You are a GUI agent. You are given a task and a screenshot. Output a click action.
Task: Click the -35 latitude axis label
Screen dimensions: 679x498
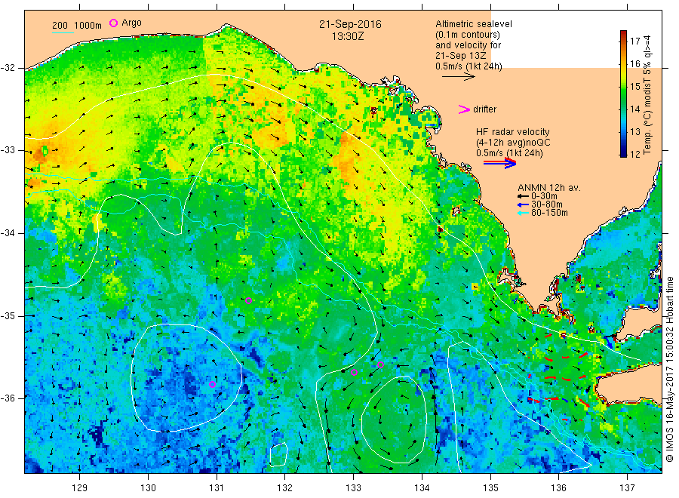pyautogui.click(x=8, y=315)
